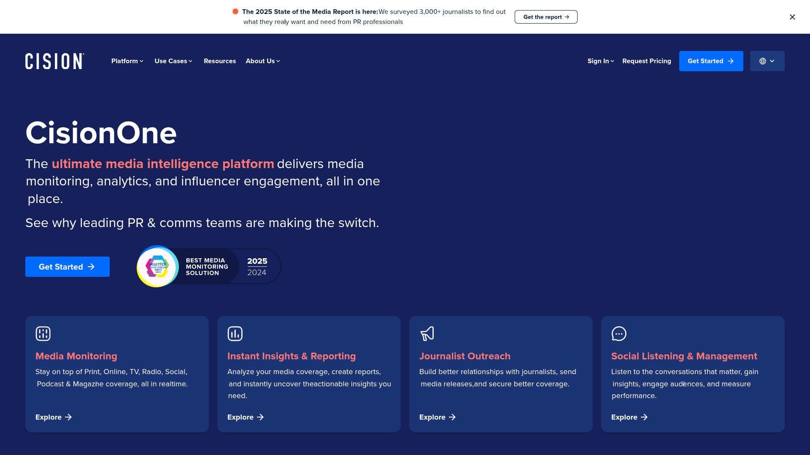Click the Instant Insights bar chart icon
This screenshot has height=455, width=810.
(235, 334)
